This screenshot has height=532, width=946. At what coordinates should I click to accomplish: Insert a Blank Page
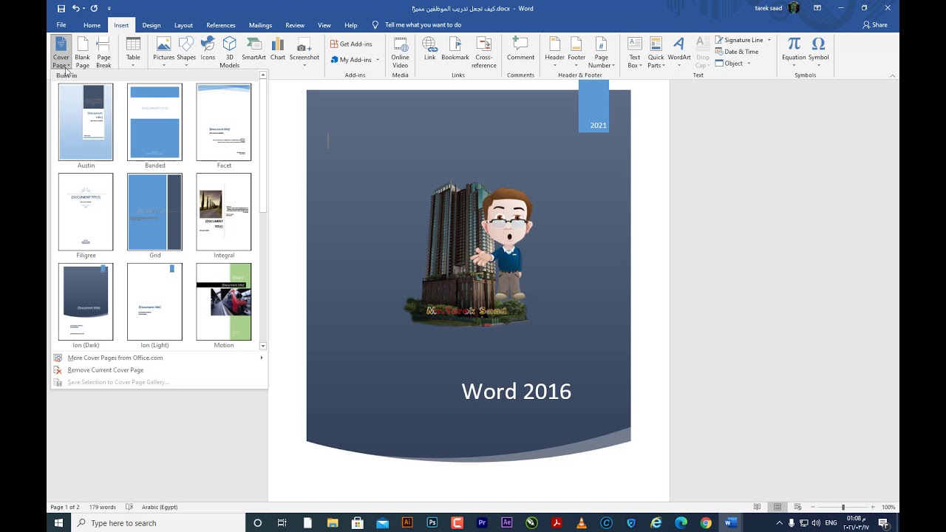tap(82, 52)
